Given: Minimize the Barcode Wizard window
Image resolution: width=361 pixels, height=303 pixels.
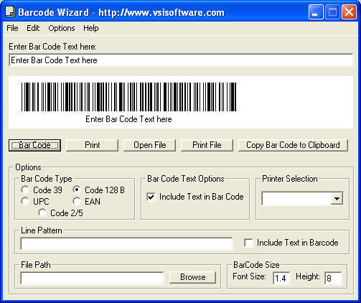Looking at the screenshot, I should [316, 12].
